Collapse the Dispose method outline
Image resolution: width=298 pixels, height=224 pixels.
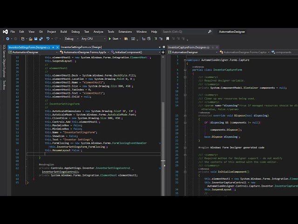pyautogui.click(x=185, y=116)
